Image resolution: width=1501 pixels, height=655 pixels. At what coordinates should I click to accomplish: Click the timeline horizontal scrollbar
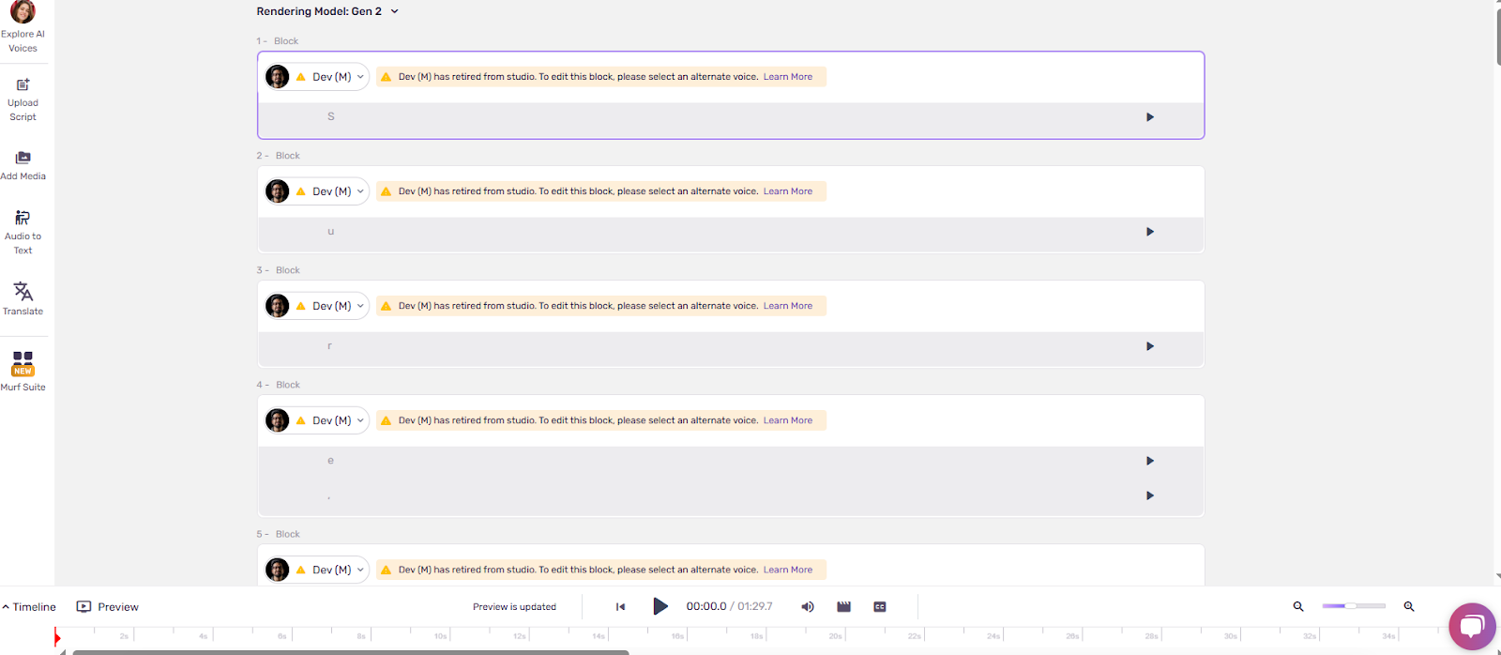350,652
